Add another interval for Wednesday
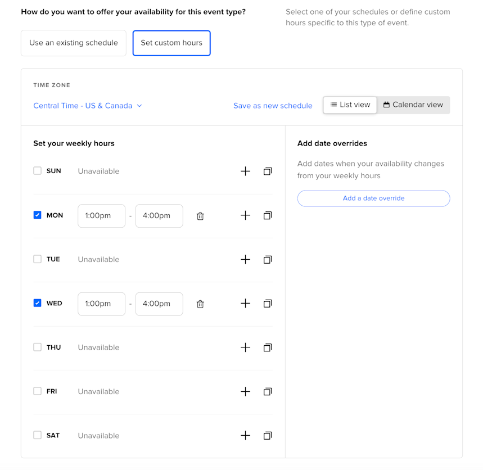 point(245,304)
